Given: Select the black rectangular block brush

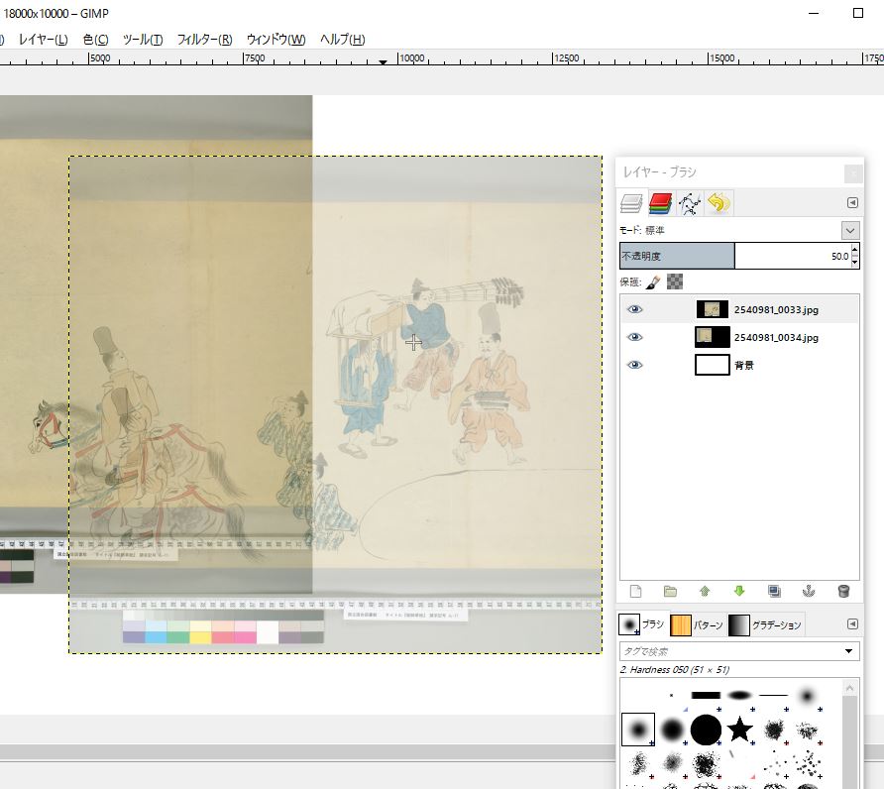Looking at the screenshot, I should click(x=706, y=696).
